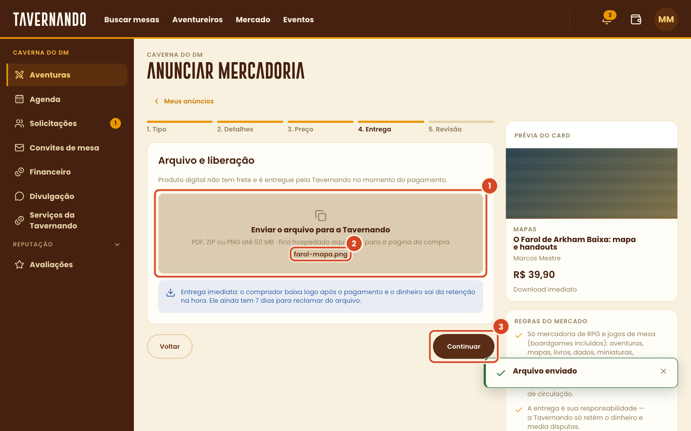Click the Download imediato label
The width and height of the screenshot is (691, 431).
(545, 289)
